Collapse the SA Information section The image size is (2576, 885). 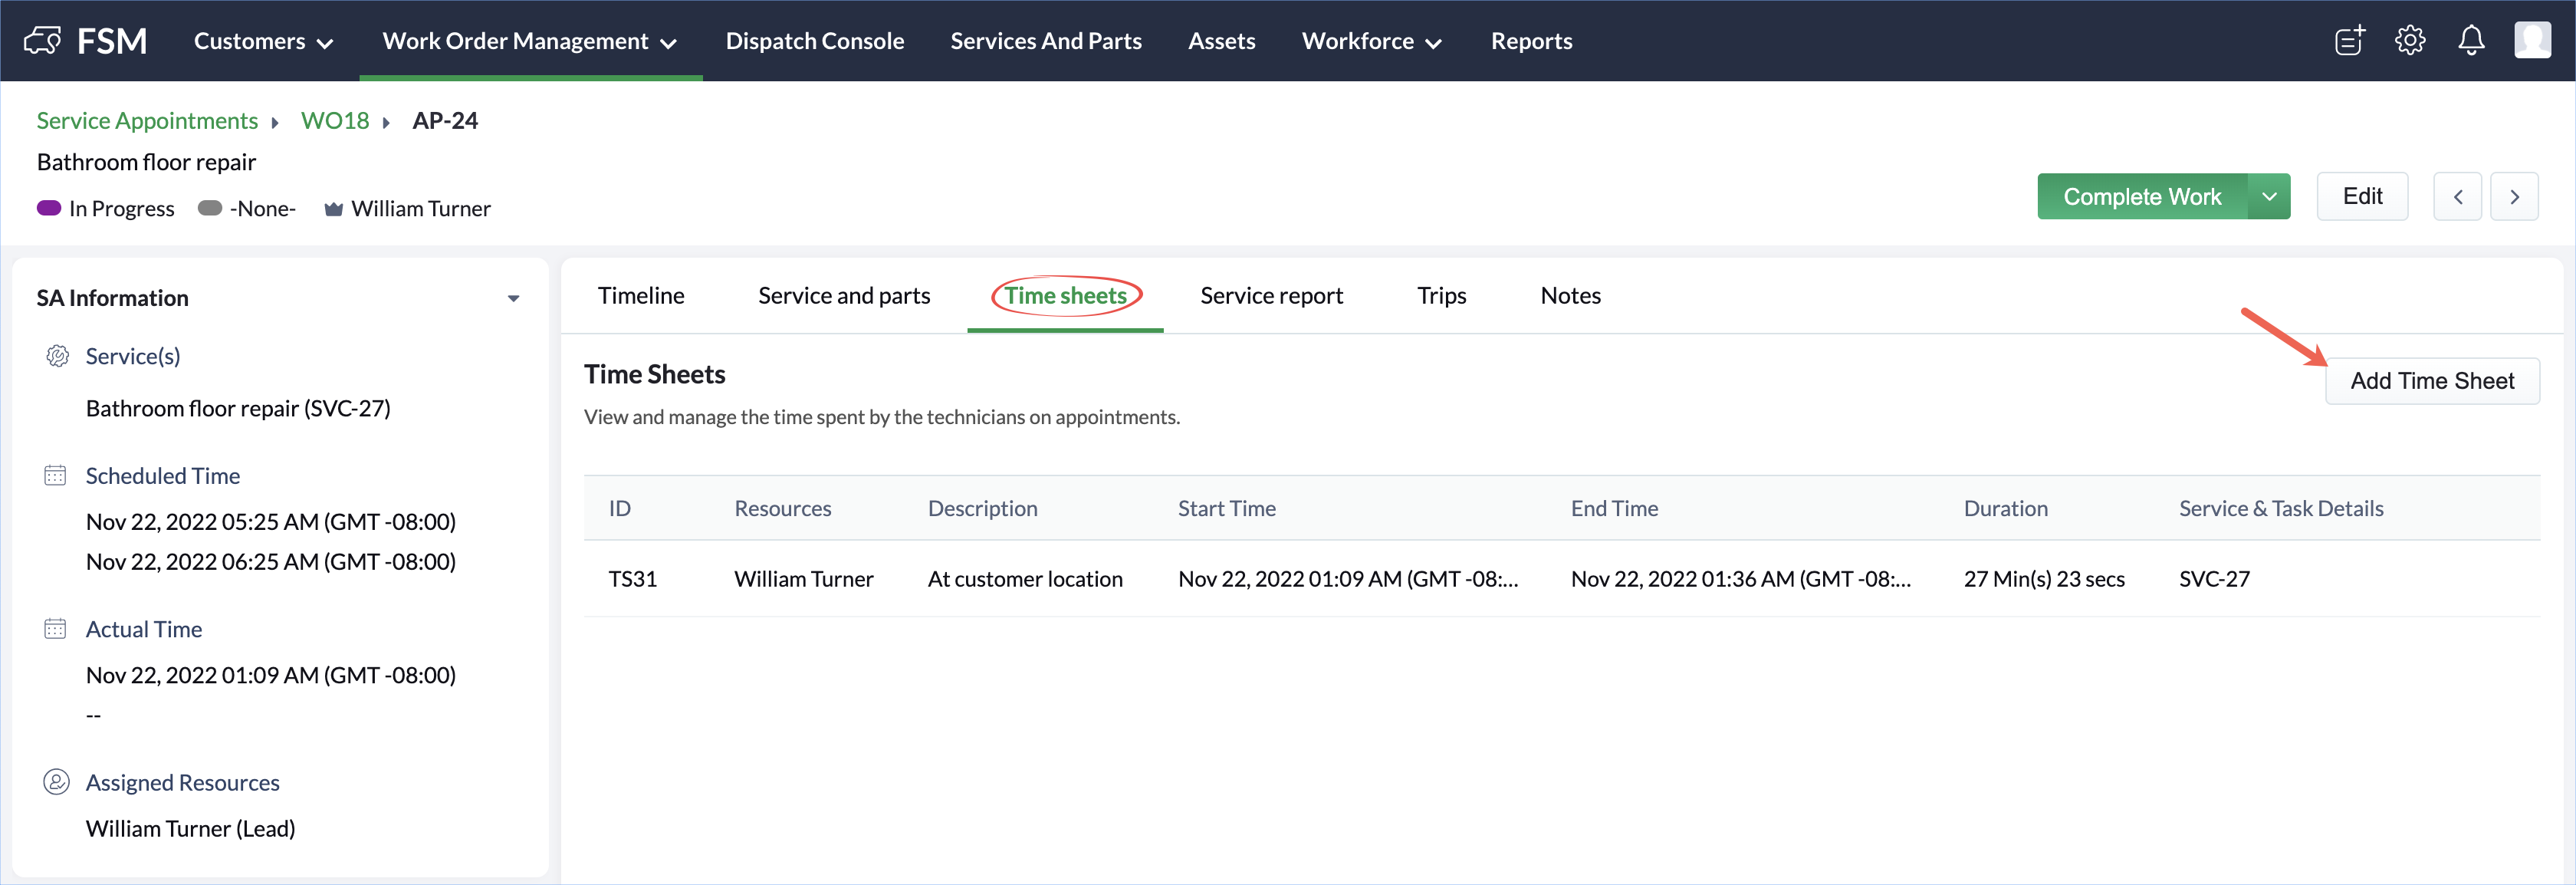tap(513, 298)
